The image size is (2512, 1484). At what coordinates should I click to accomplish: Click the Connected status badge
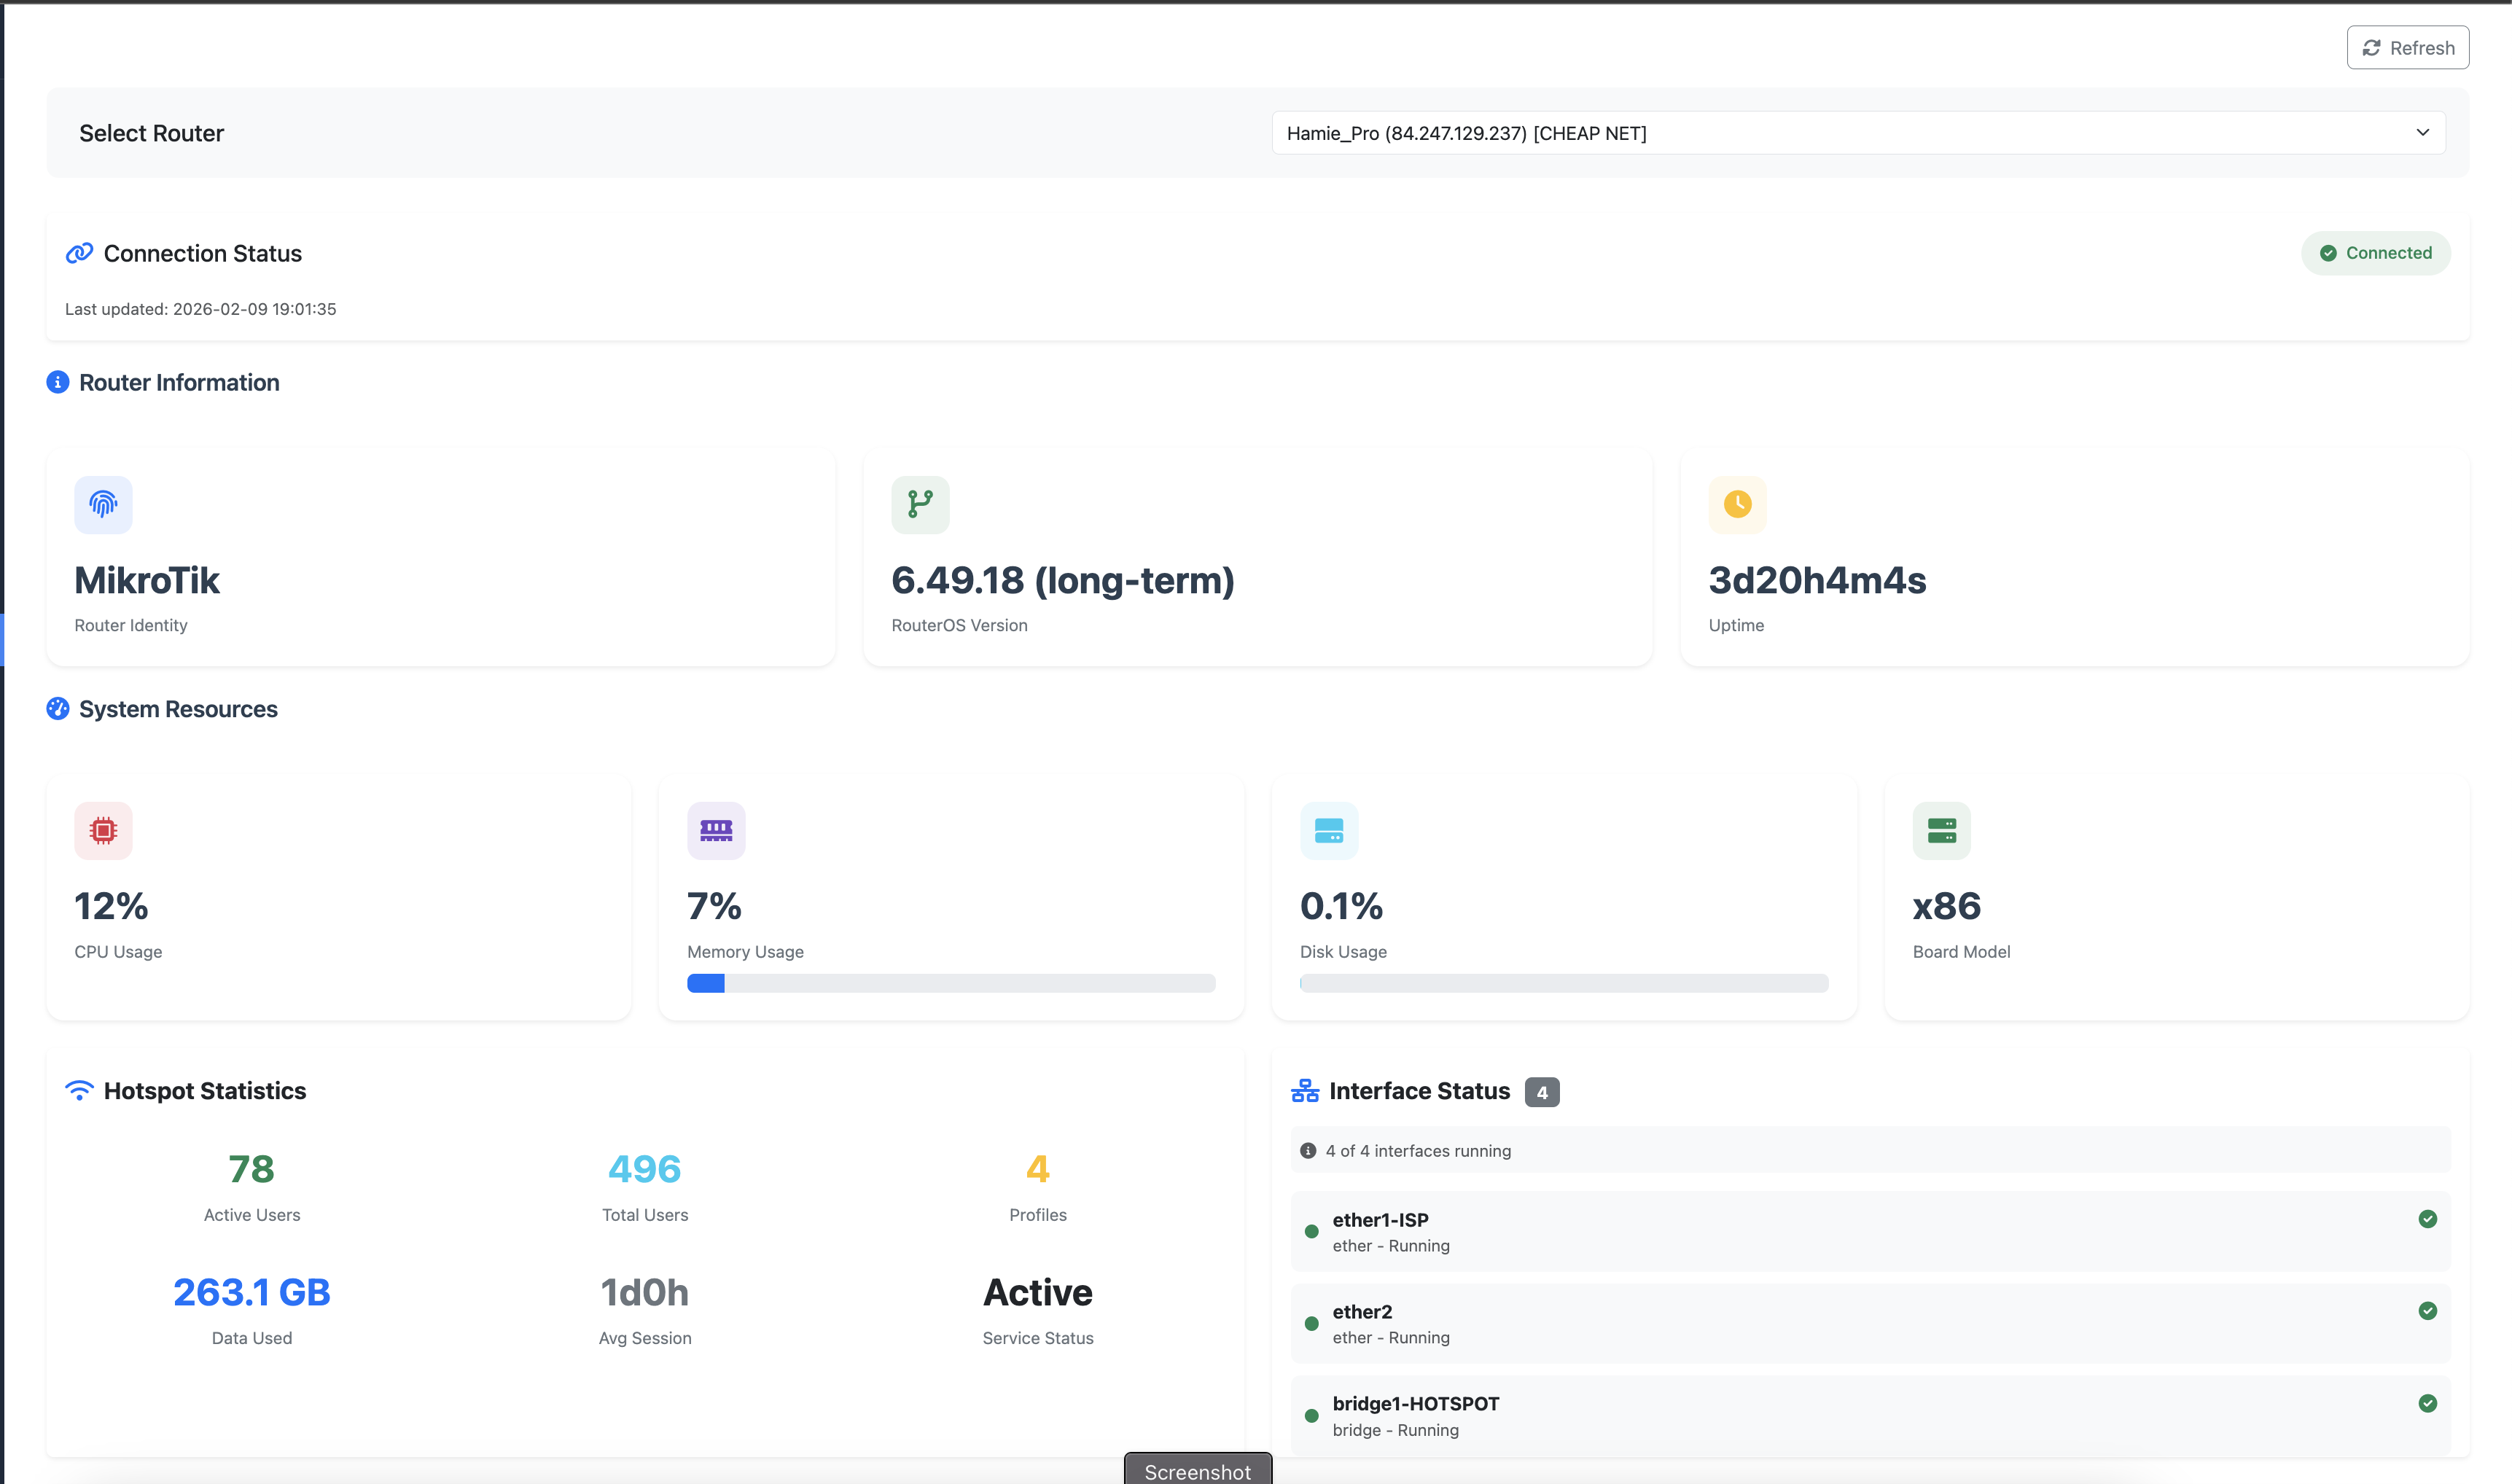pos(2375,253)
